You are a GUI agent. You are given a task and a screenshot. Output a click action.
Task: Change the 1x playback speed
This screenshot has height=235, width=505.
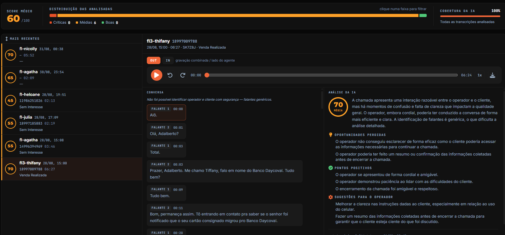pos(480,75)
